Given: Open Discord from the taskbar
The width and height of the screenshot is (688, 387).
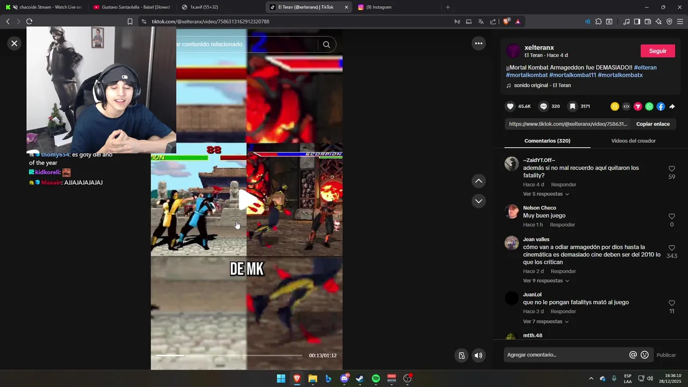Looking at the screenshot, I should pos(345,378).
